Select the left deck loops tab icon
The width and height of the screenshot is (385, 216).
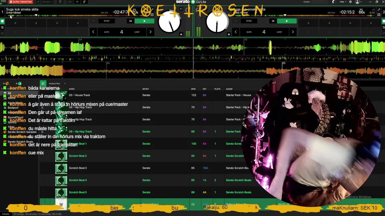(2, 27)
